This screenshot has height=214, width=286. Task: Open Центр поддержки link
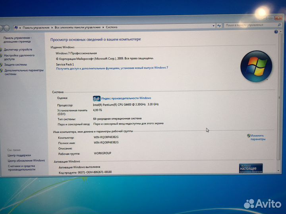(x=19, y=155)
